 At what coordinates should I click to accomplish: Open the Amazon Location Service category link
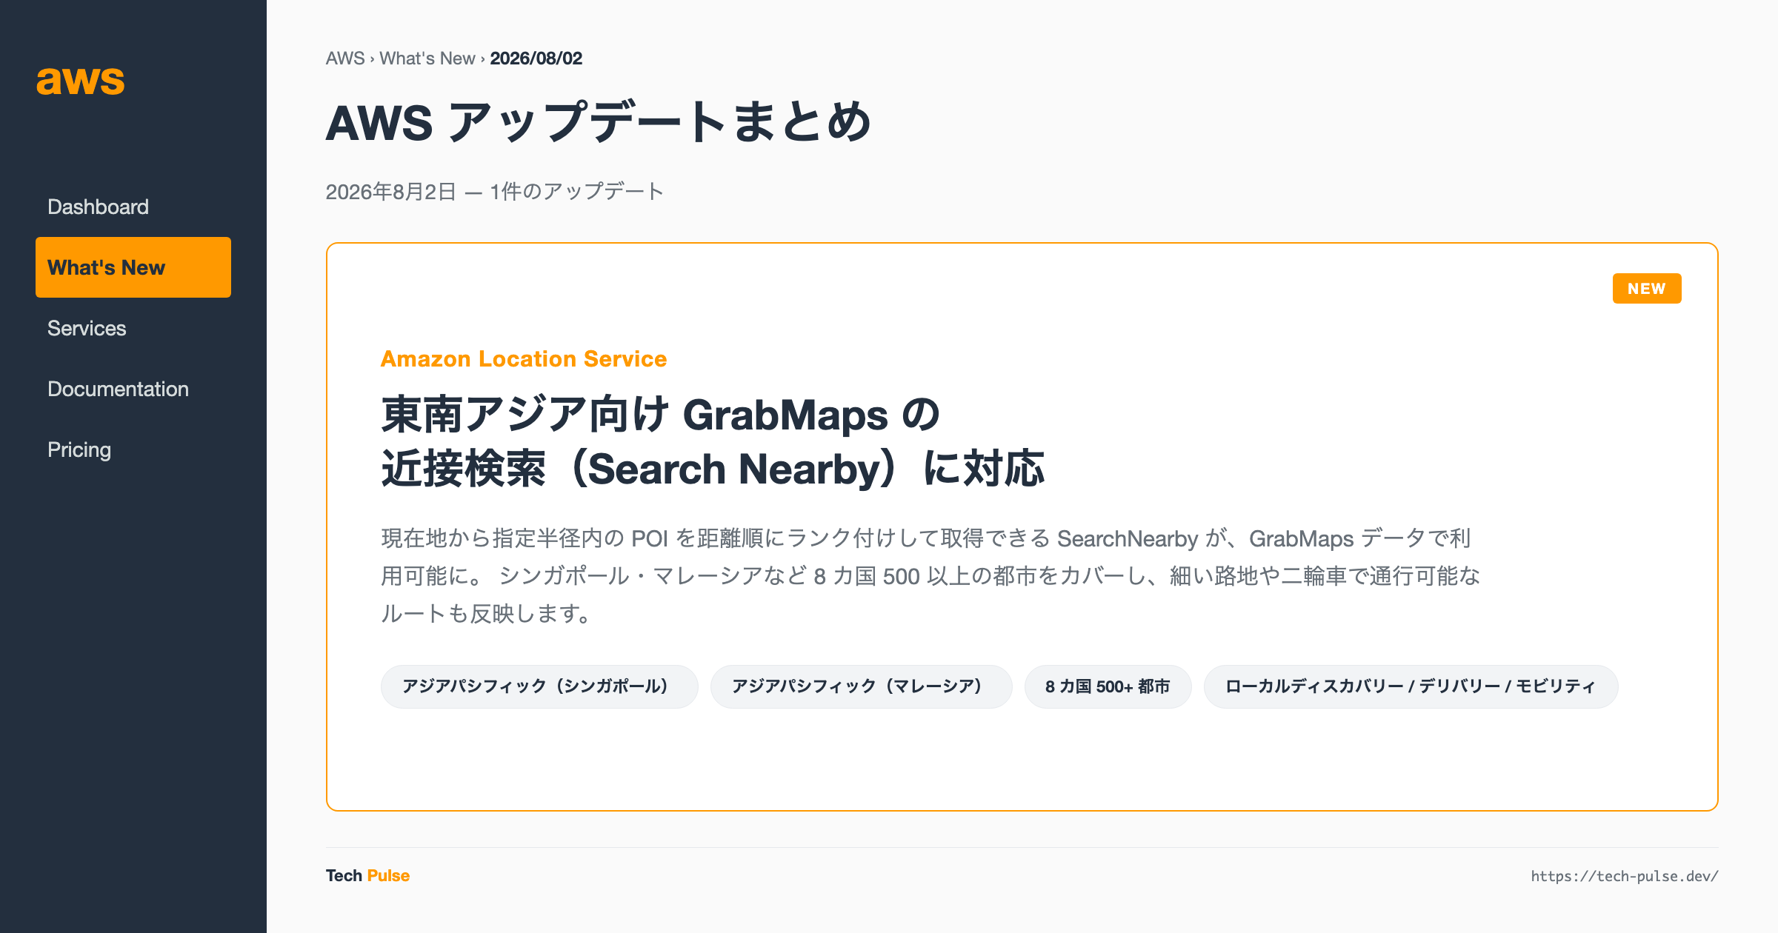[x=524, y=359]
